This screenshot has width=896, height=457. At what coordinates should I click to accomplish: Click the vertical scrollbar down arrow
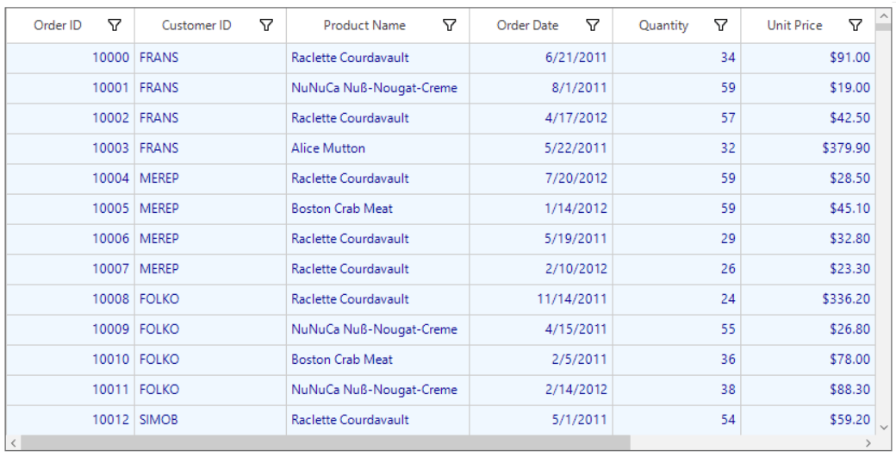point(883,428)
